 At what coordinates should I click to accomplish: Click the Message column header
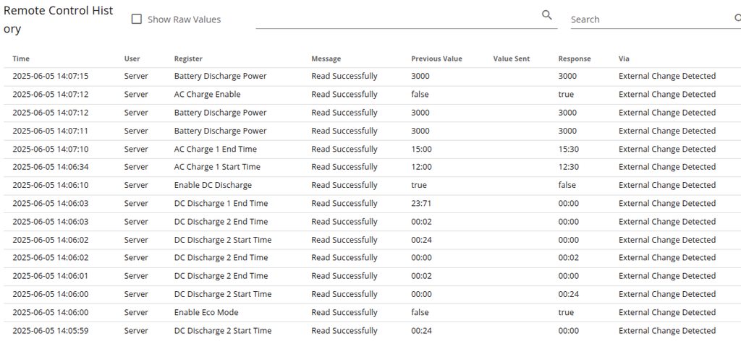[326, 59]
